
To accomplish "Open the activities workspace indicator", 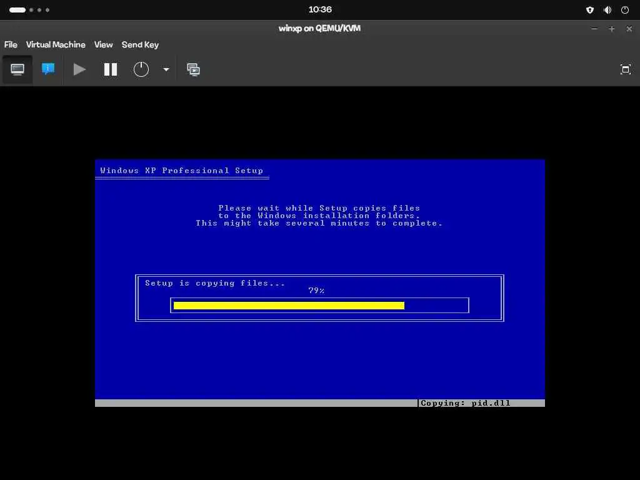I will click(29, 10).
